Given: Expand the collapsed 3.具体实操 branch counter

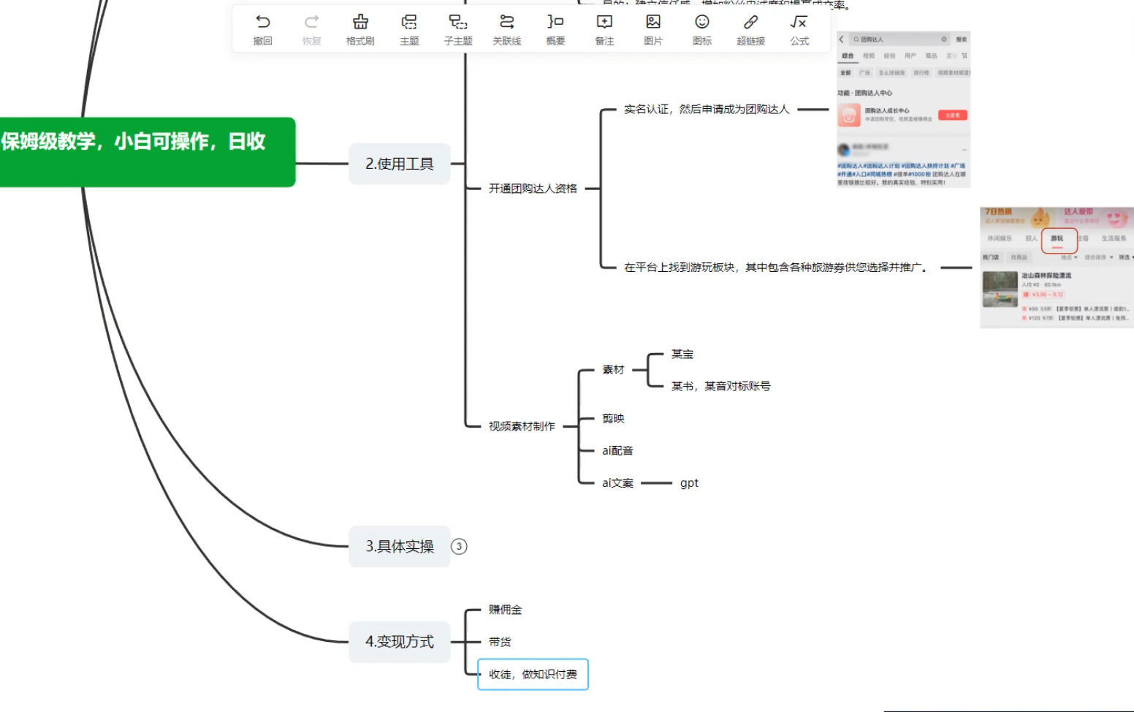Looking at the screenshot, I should (x=459, y=546).
